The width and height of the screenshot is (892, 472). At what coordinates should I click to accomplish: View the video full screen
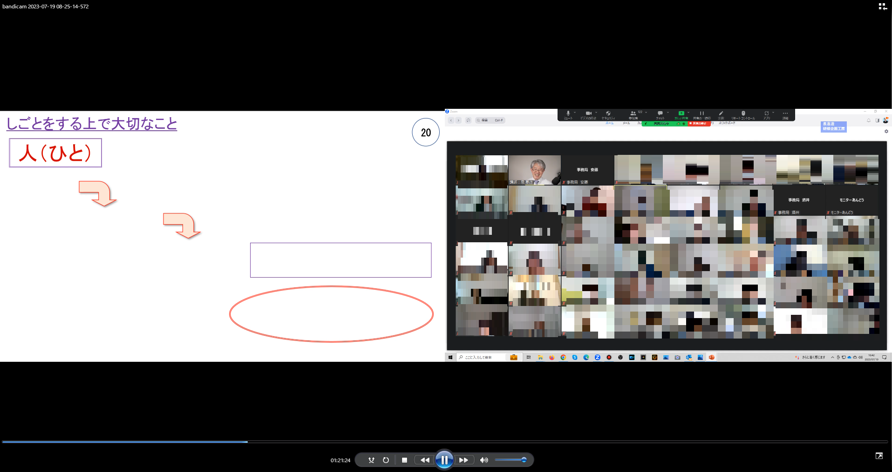(879, 456)
